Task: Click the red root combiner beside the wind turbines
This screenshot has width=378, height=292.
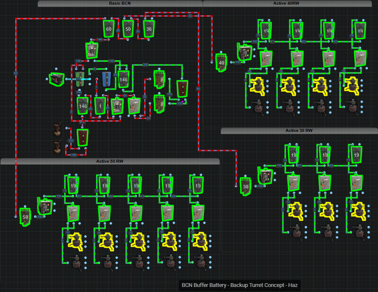Action: 83,137
